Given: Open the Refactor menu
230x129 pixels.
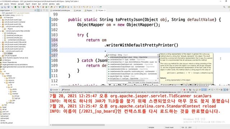Looking at the screenshot, I should (x=13, y=4).
